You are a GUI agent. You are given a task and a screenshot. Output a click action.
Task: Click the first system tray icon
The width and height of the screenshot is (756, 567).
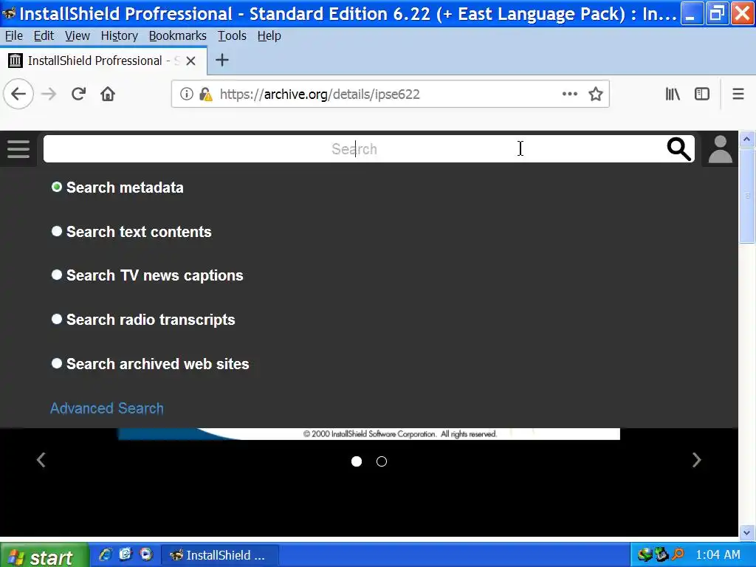coord(645,555)
